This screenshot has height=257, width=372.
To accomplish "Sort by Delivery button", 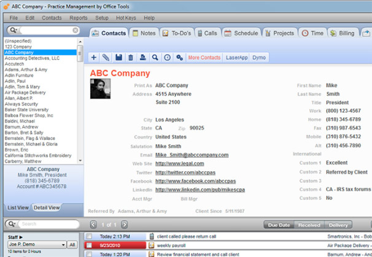I will click(x=338, y=224).
